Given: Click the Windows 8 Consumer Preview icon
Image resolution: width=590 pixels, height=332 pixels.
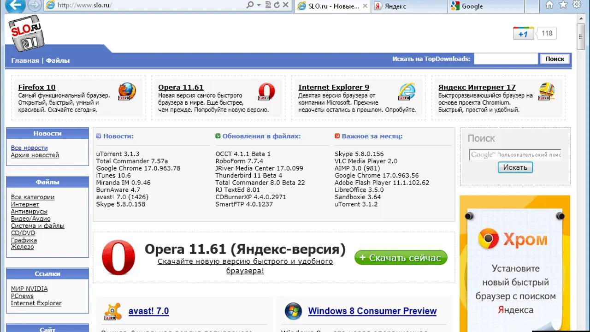Looking at the screenshot, I should [x=293, y=311].
